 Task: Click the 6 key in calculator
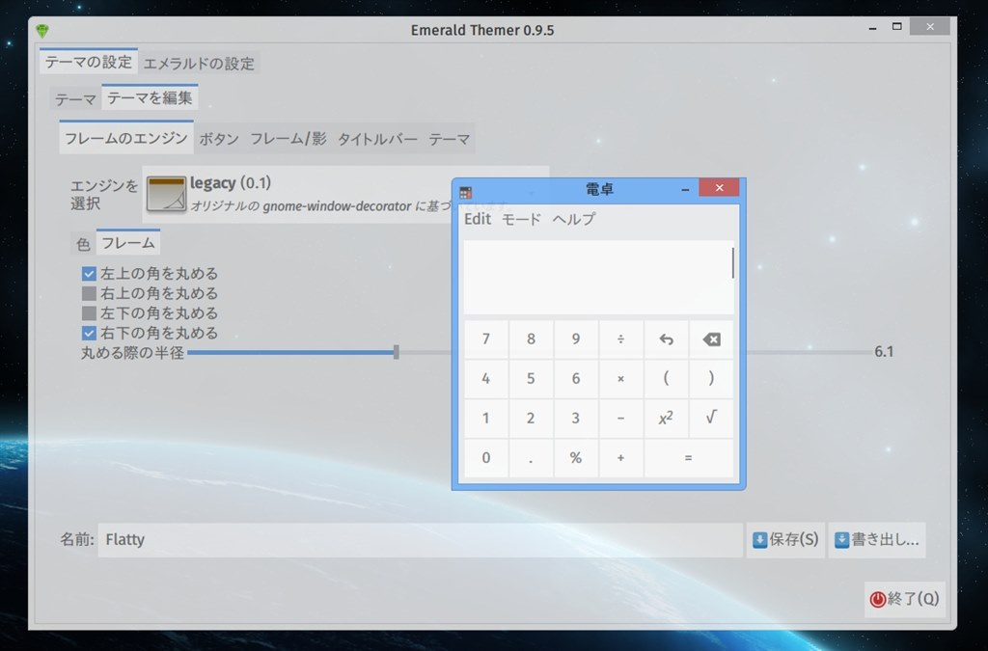pos(576,379)
